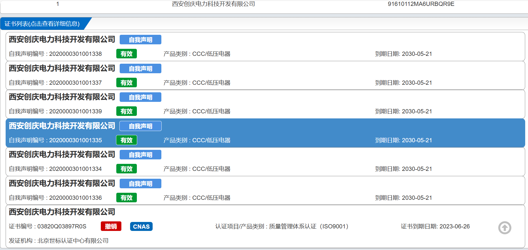Click 产品类别 text in row 2020000301001336

pos(197,198)
